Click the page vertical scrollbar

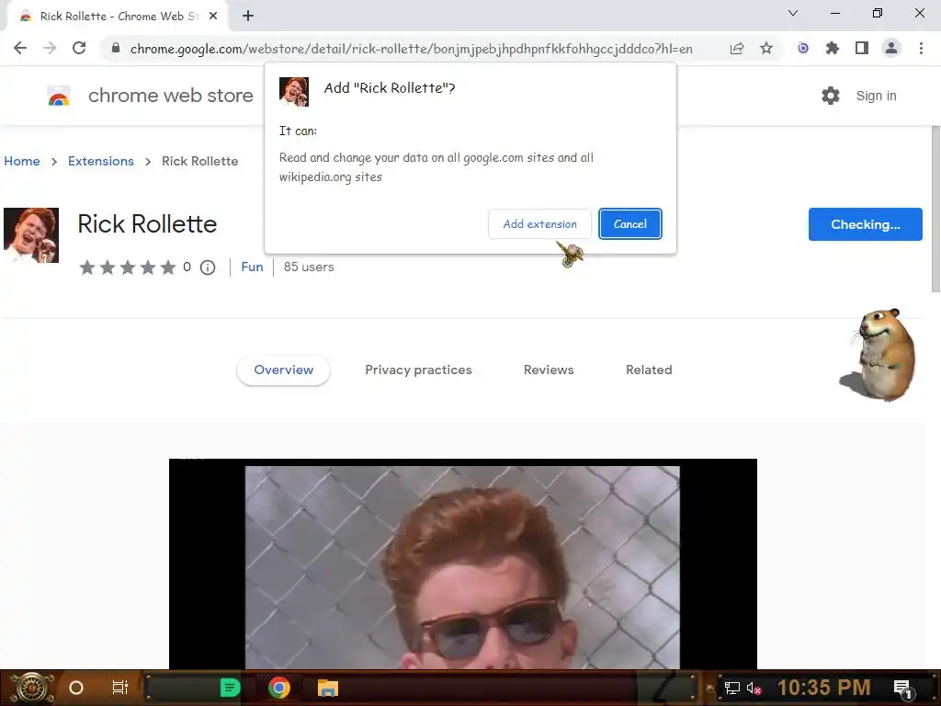(935, 208)
